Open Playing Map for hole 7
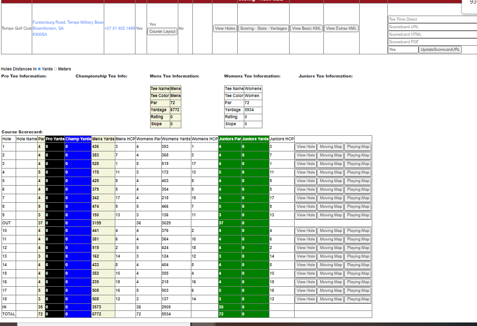477x326 pixels. [x=358, y=198]
